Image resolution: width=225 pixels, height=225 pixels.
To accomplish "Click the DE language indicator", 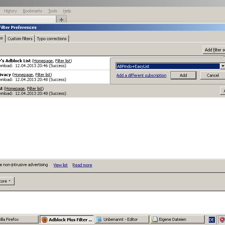I will [211, 220].
